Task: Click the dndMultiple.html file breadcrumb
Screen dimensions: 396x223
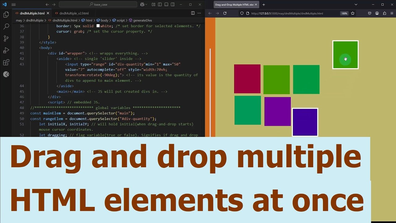Action: (x=62, y=20)
